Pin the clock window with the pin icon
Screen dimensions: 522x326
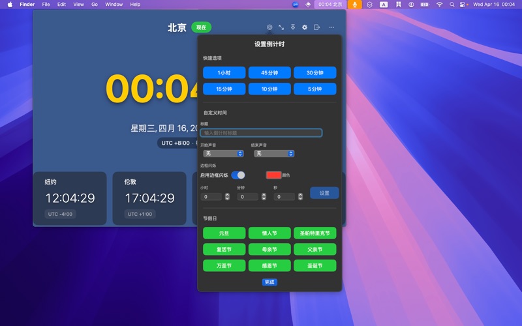(293, 27)
